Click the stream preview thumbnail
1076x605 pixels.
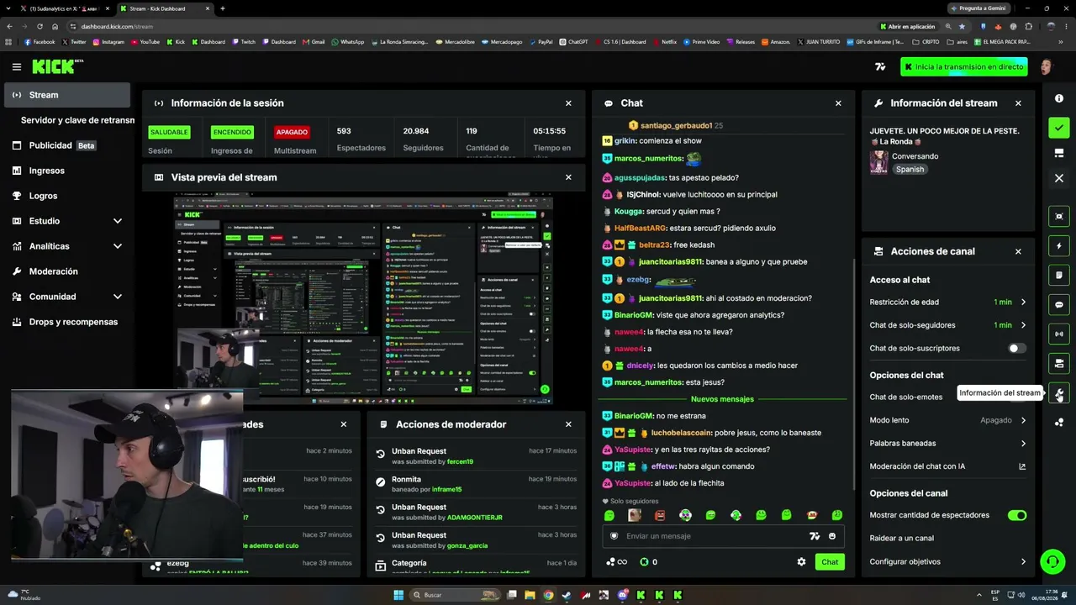pos(363,298)
